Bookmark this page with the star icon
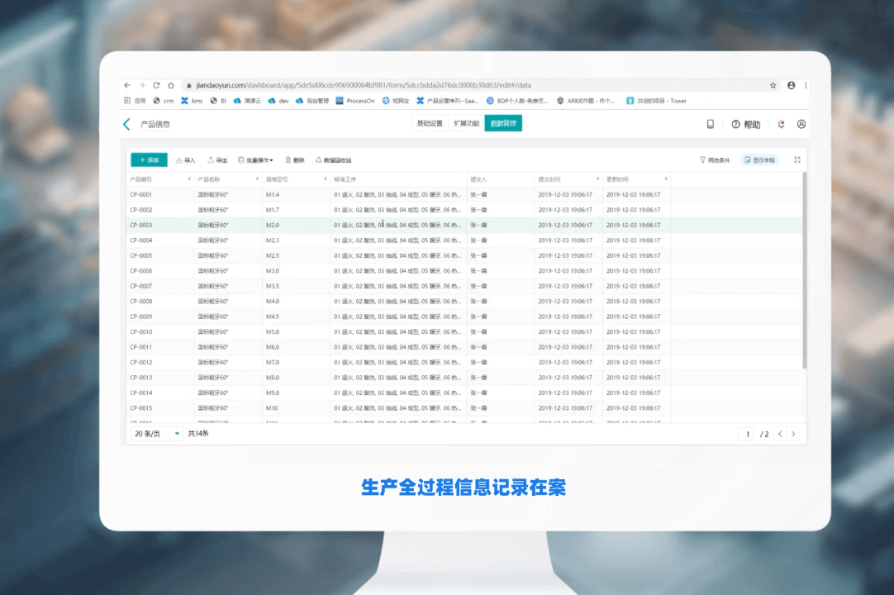The image size is (894, 595). coord(773,85)
